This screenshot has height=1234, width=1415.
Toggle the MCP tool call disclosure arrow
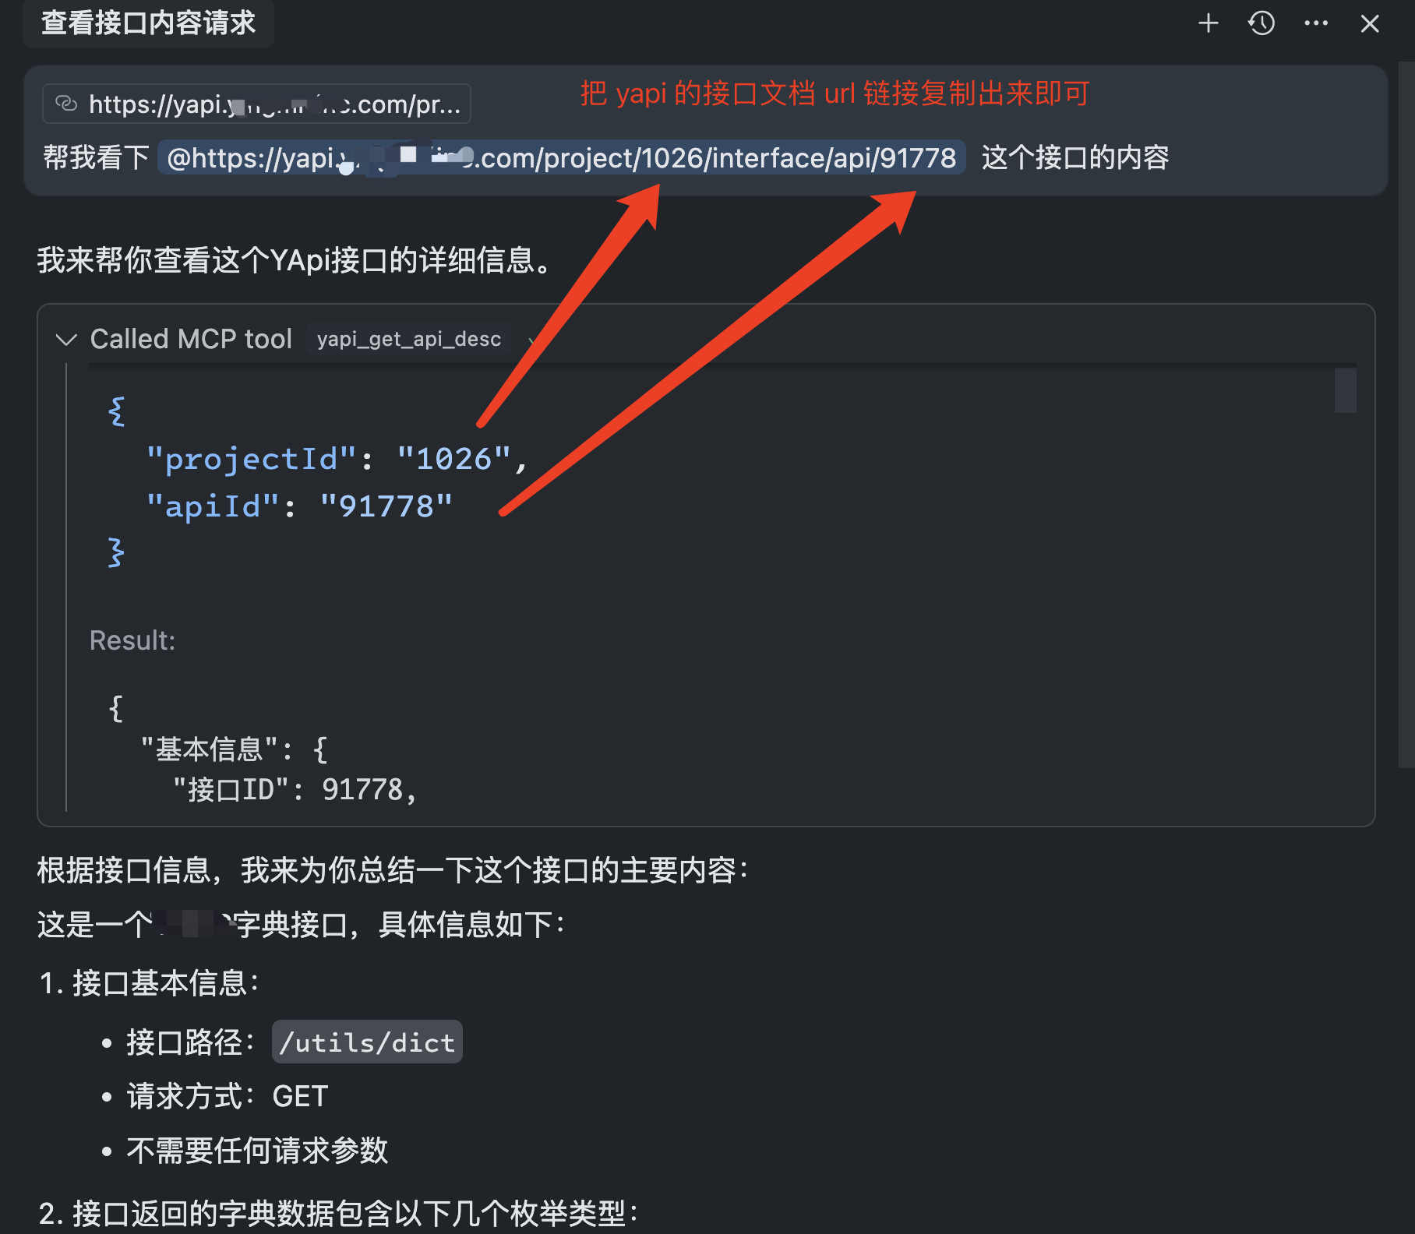65,338
